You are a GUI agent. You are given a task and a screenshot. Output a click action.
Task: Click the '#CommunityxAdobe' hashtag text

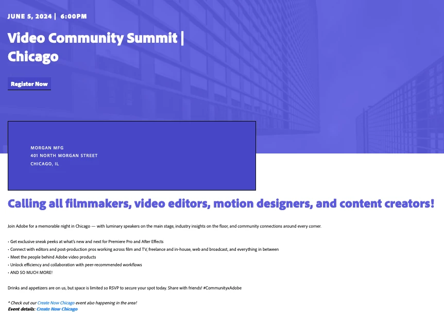coord(223,288)
